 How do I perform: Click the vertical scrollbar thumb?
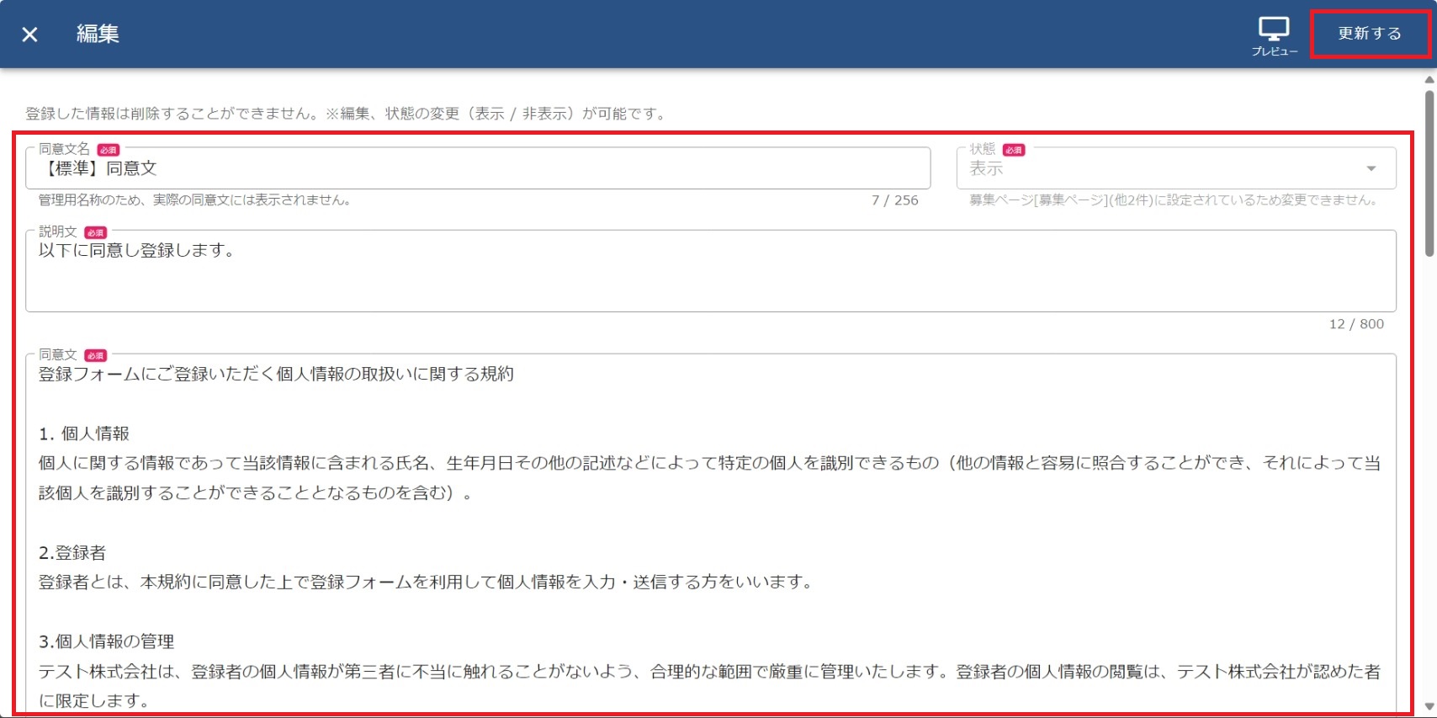click(1429, 173)
